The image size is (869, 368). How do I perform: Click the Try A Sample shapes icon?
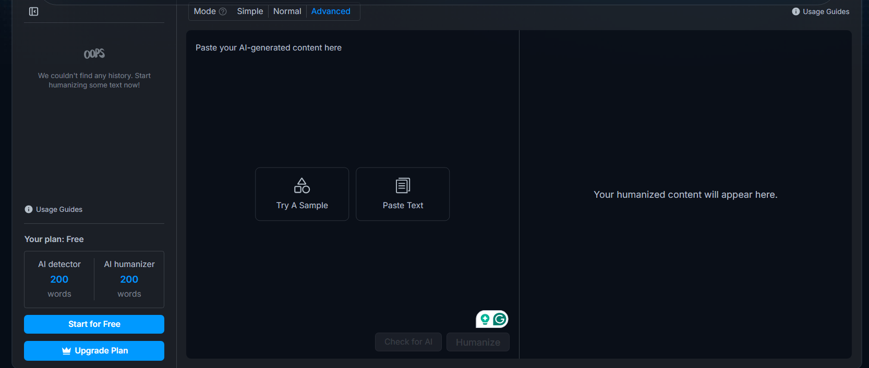[x=301, y=185]
